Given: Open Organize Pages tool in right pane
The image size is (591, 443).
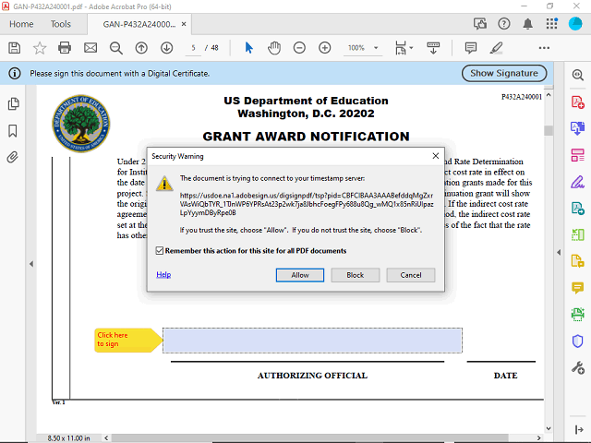Looking at the screenshot, I should click(x=577, y=155).
